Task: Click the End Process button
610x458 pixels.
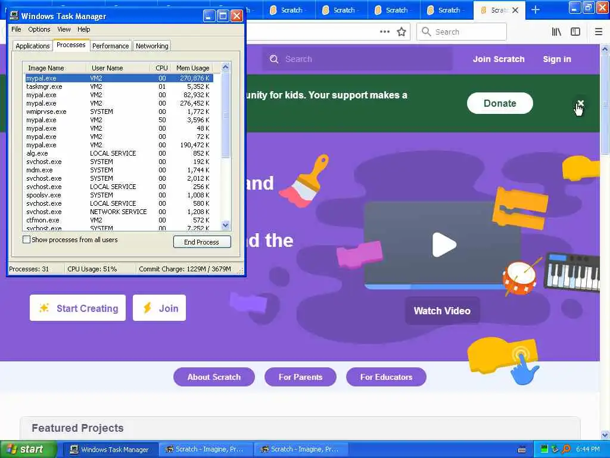Action: pyautogui.click(x=202, y=242)
